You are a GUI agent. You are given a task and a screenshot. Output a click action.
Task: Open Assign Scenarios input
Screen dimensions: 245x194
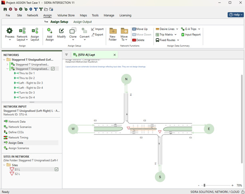tap(17, 148)
